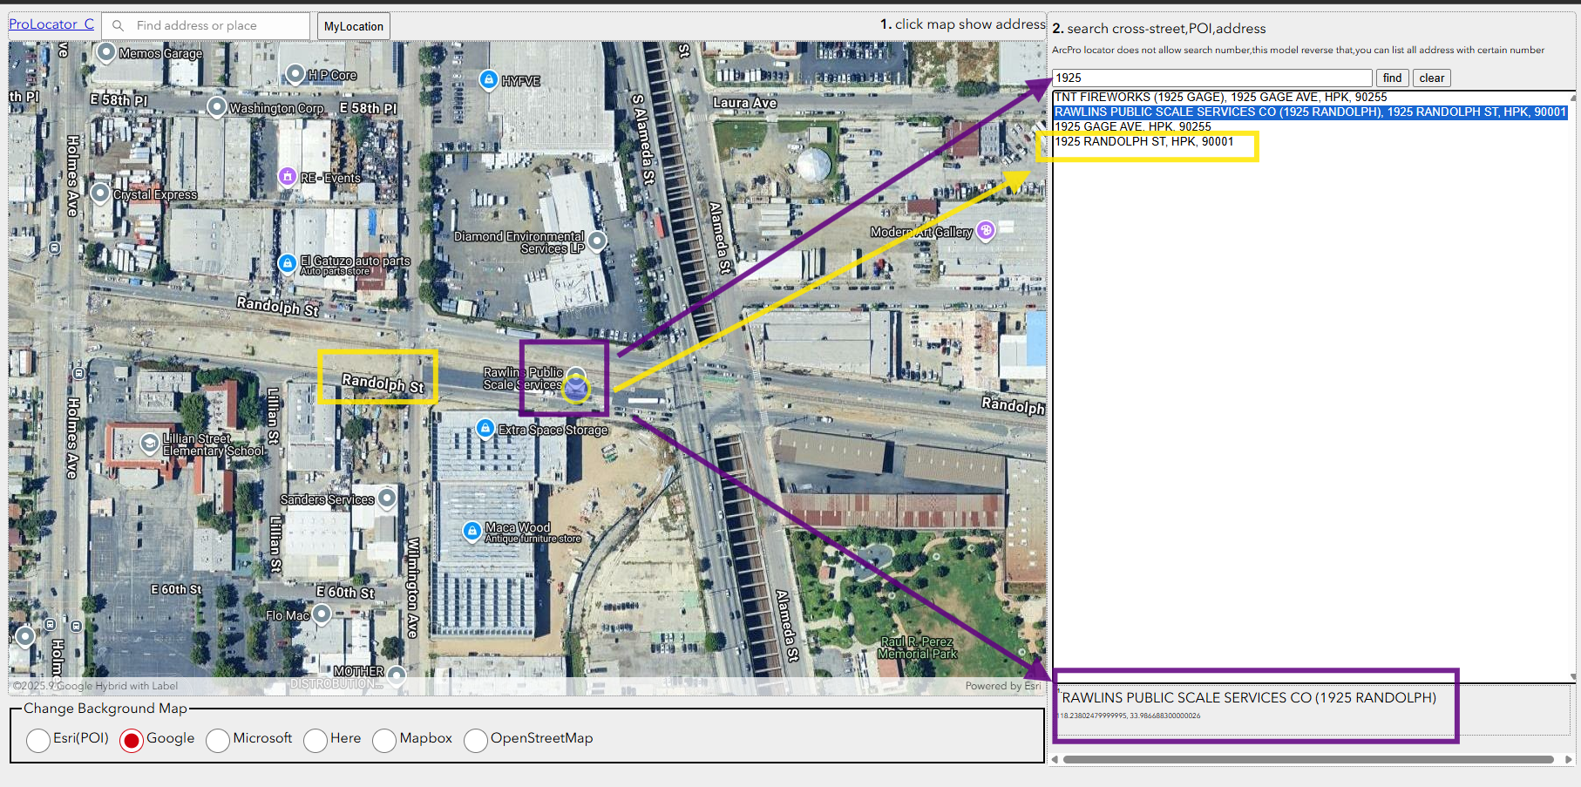Select Lillian Street Elementary School icon
The width and height of the screenshot is (1581, 787).
(x=150, y=444)
